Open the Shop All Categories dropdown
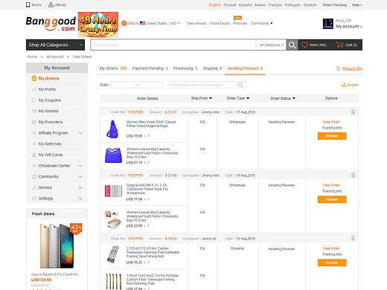Viewport: 387px width, 290px height. 55,45
